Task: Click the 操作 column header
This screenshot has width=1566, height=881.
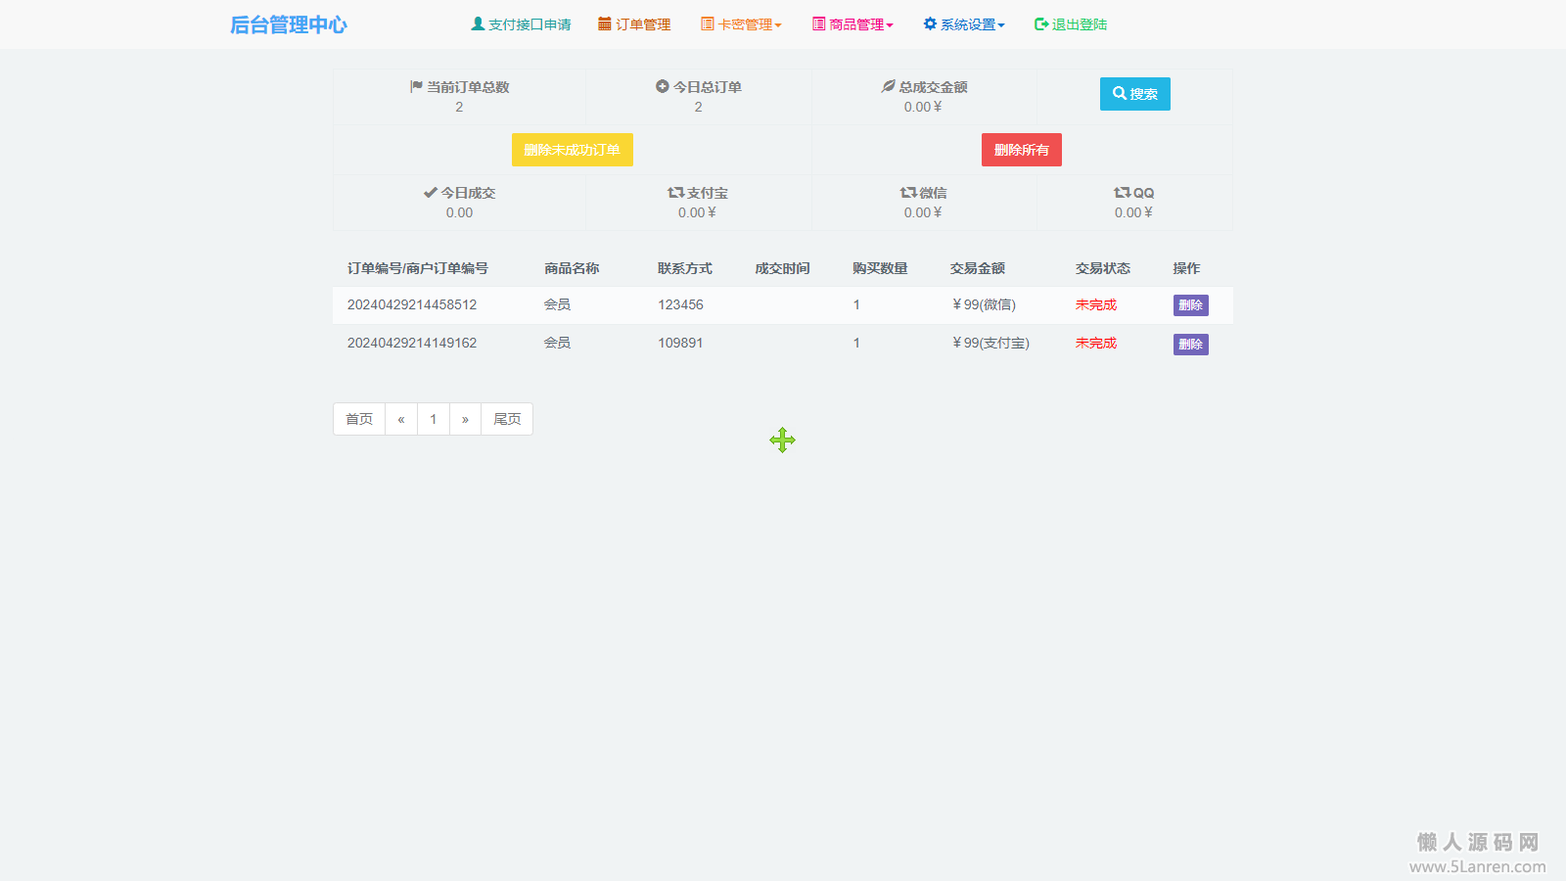Action: pyautogui.click(x=1187, y=268)
